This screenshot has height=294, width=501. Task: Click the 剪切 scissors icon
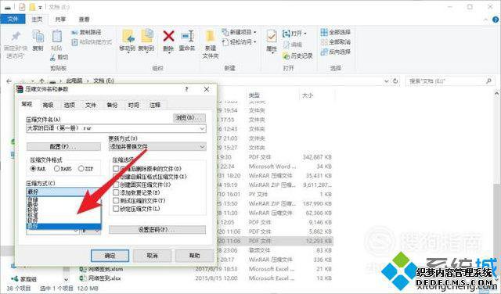[53, 57]
